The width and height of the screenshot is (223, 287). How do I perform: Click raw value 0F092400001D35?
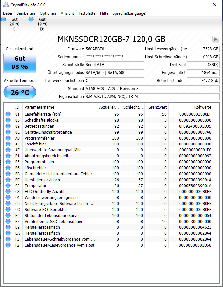pyautogui.click(x=195, y=126)
